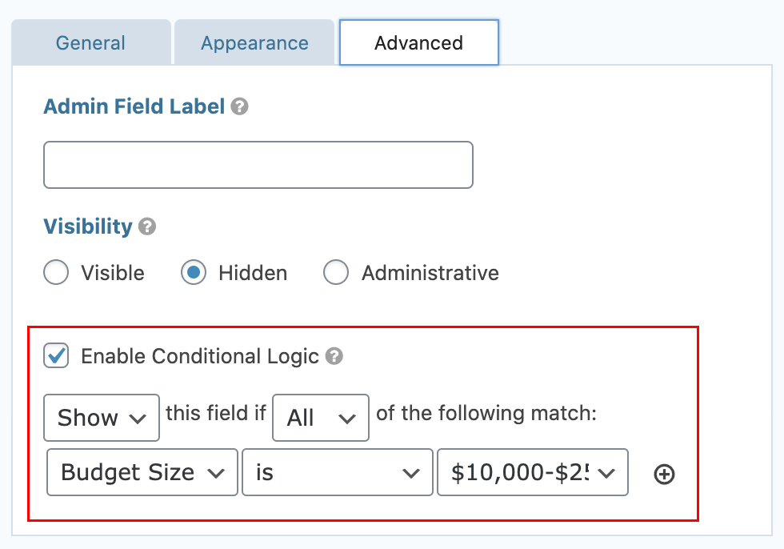Add another conditional rule with plus icon

coord(664,474)
